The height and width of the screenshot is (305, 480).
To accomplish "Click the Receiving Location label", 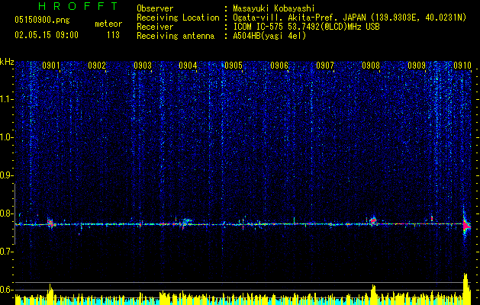I will coord(178,18).
